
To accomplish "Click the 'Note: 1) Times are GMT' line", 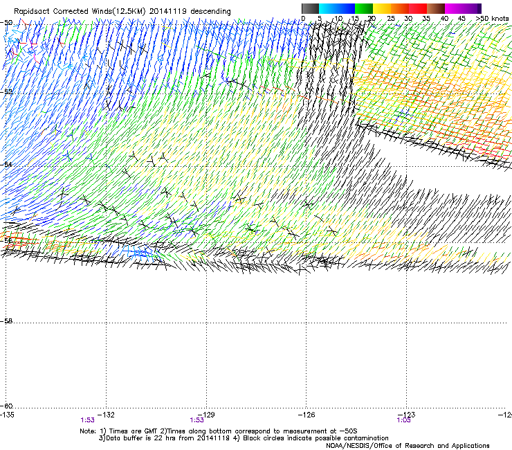I will 219,431.
